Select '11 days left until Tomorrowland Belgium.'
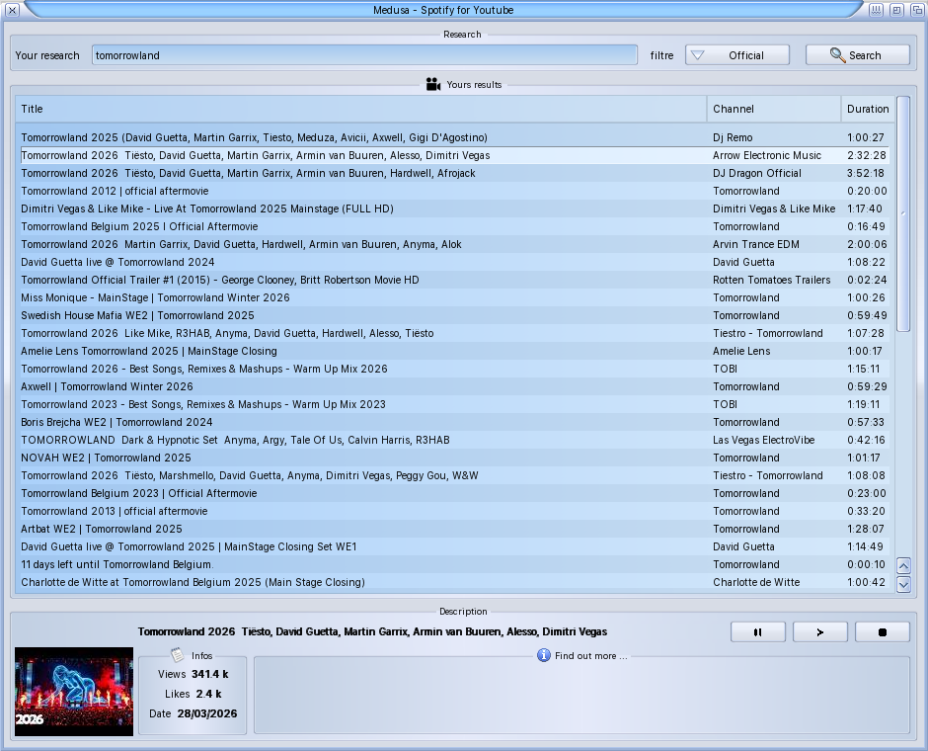The height and width of the screenshot is (751, 928). tap(454, 564)
